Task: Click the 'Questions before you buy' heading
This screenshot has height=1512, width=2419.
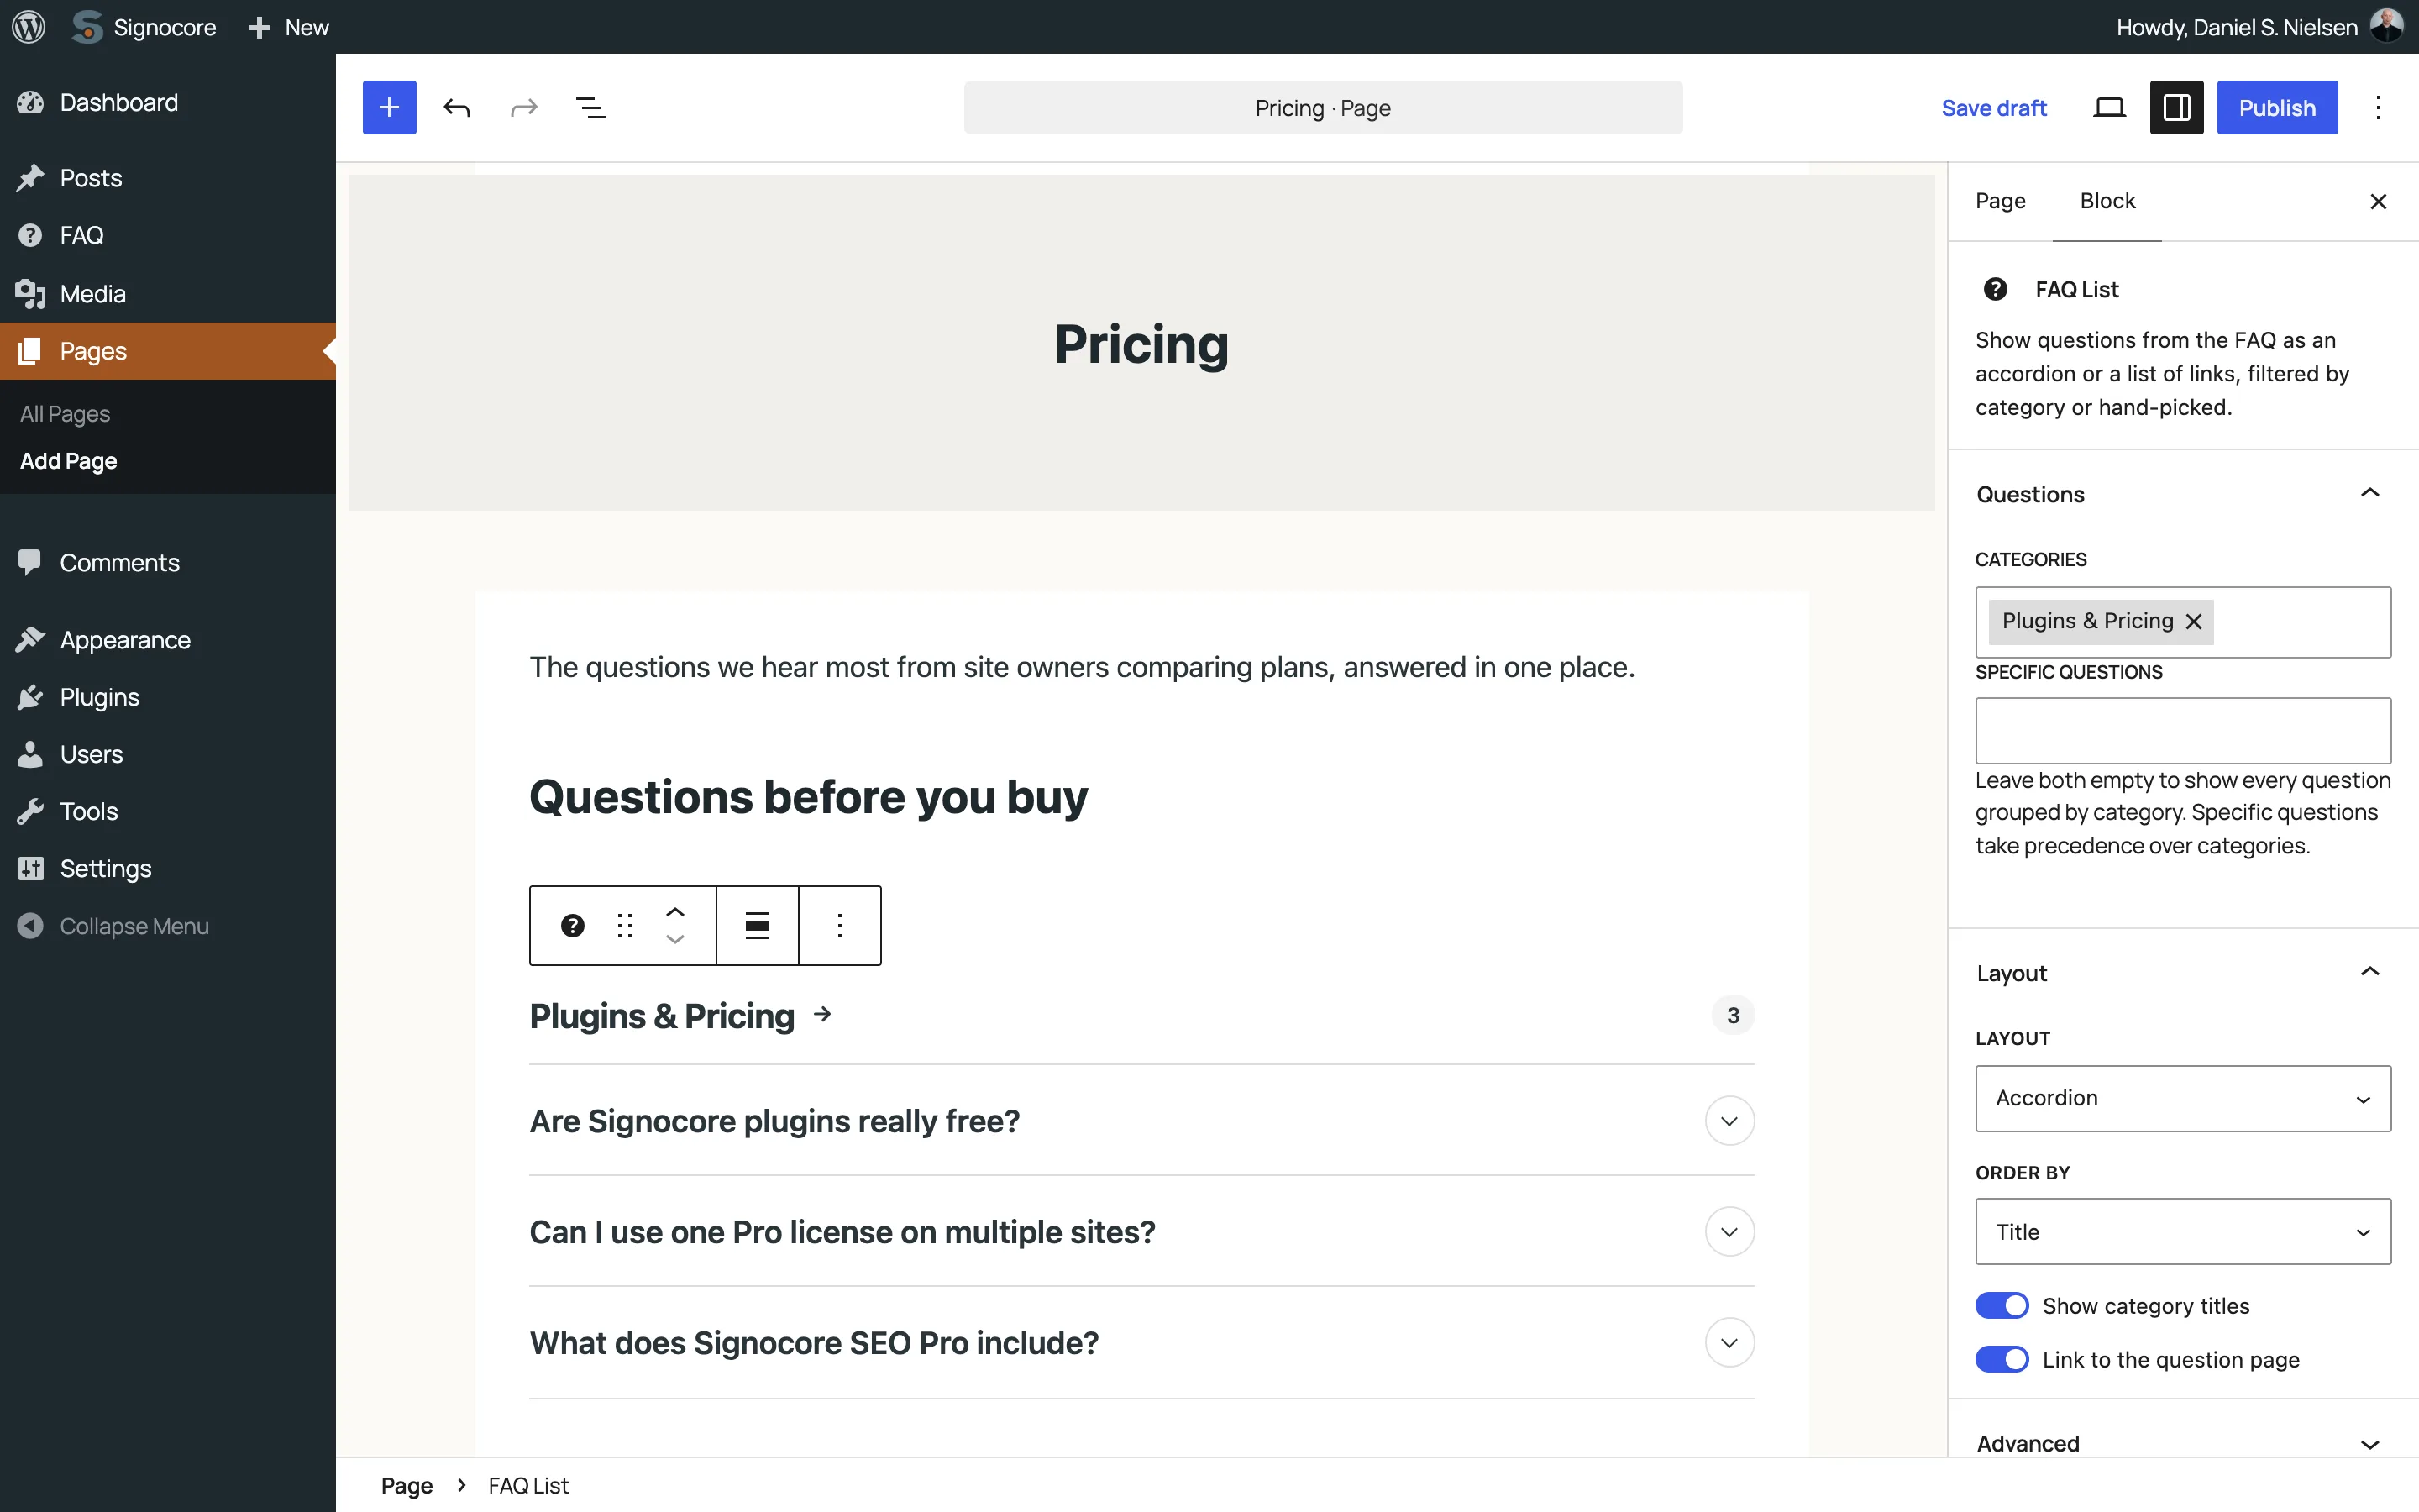Action: pyautogui.click(x=809, y=797)
